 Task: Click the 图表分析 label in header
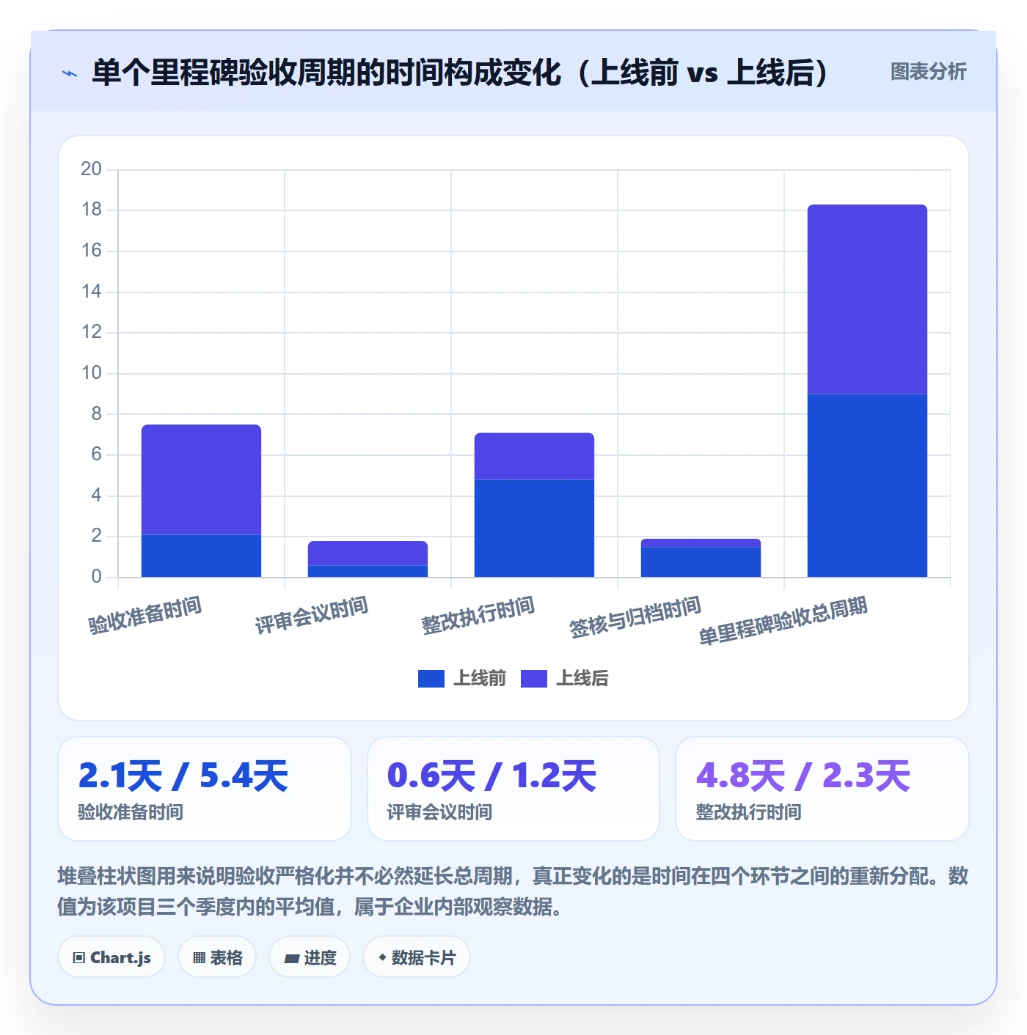click(x=928, y=72)
